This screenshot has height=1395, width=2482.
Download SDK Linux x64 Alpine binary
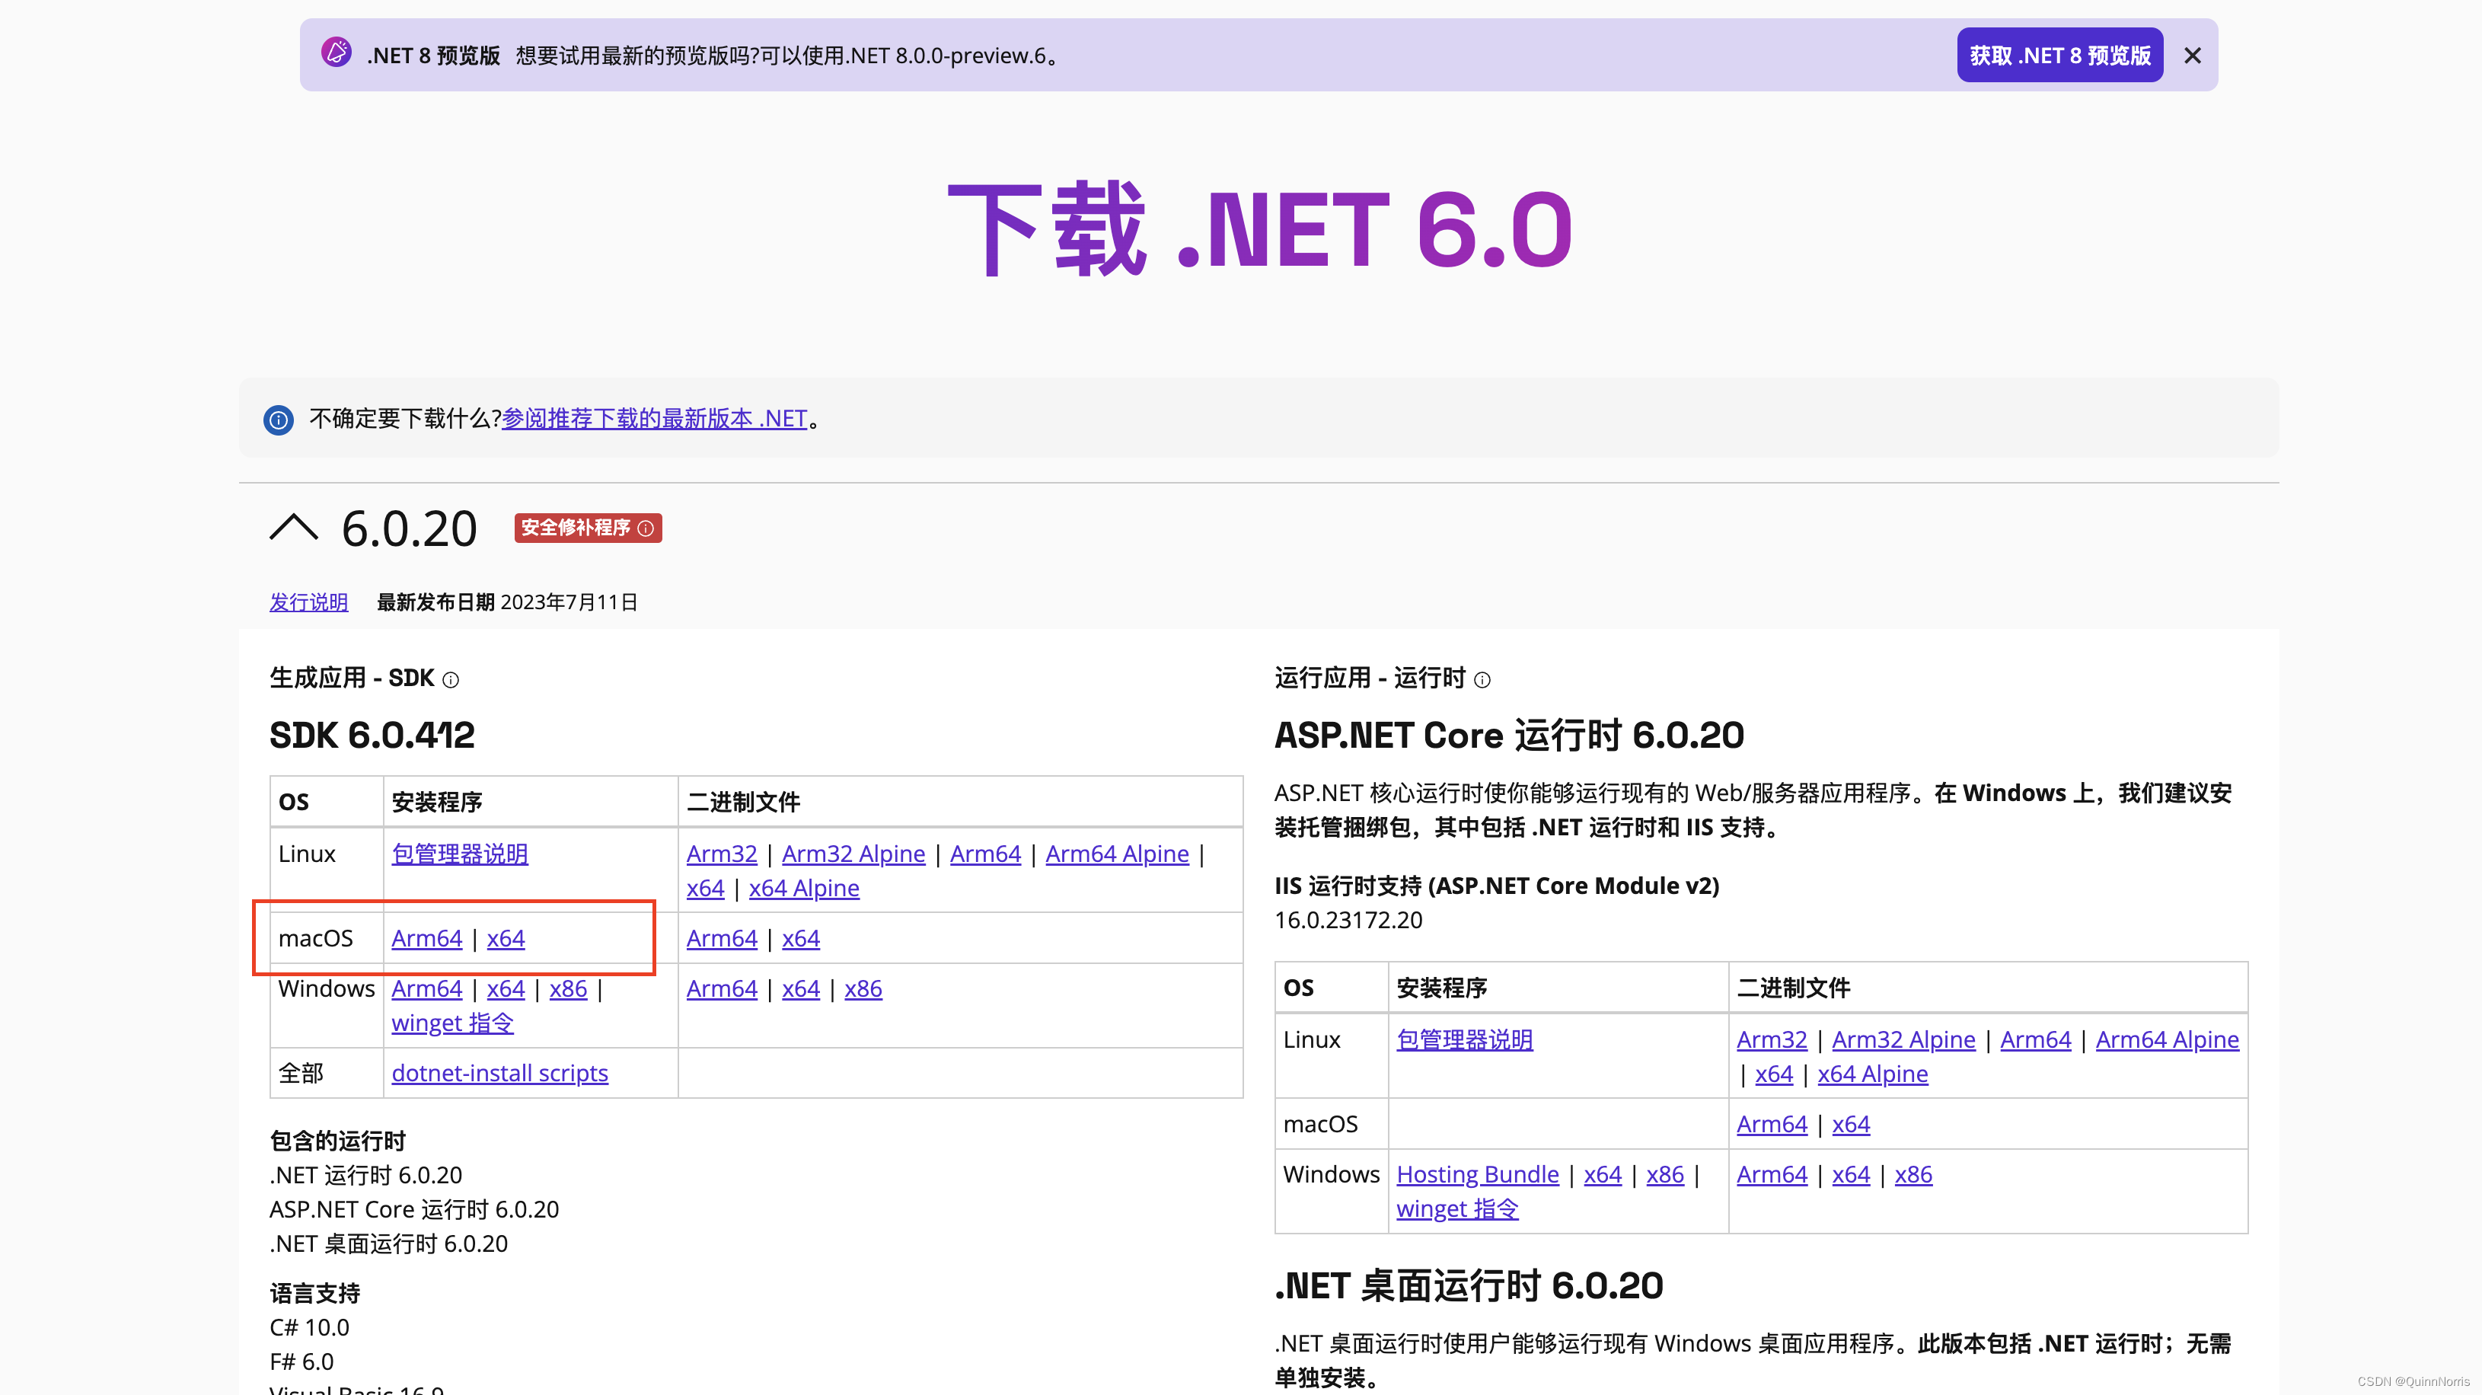coord(803,889)
